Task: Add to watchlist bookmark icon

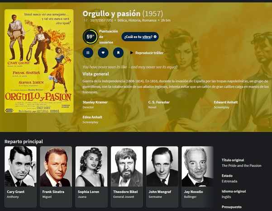Action: (118, 53)
